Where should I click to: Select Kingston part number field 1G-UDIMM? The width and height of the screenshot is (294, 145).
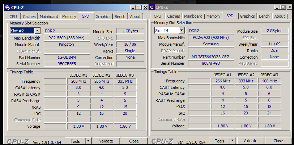(x=67, y=57)
